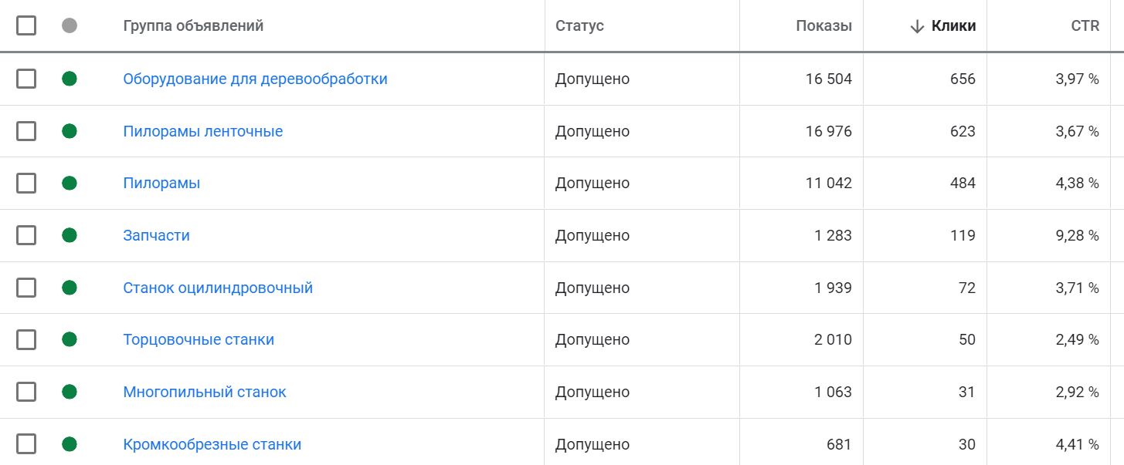This screenshot has height=465, width=1124.
Task: Open the Запчасти ad group
Action: pos(156,235)
